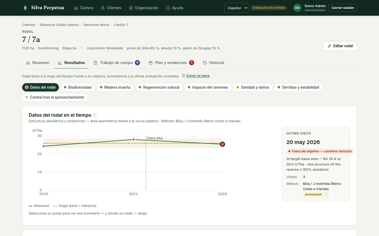Viewport: 379px width, 236px height.
Task: View the Historial tab
Action: [x=214, y=63]
